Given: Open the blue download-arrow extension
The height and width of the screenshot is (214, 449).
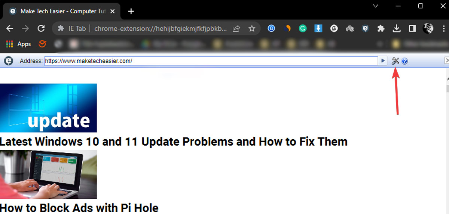Looking at the screenshot, I should pos(318,28).
